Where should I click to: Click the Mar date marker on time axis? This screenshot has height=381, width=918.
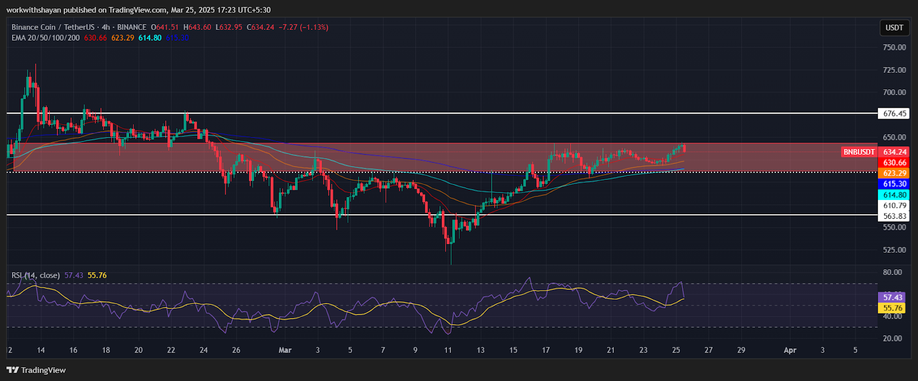pos(285,350)
